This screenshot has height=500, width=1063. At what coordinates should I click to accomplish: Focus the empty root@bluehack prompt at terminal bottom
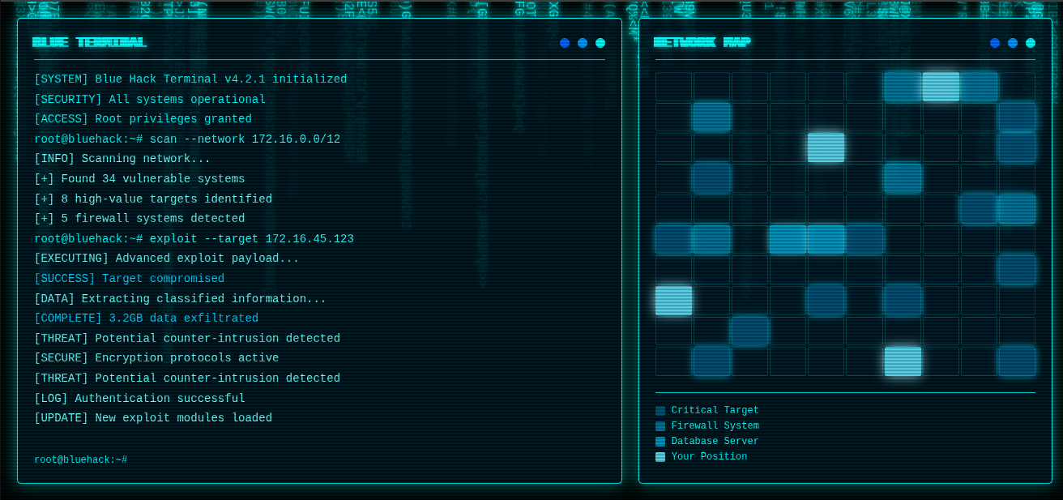(x=80, y=460)
